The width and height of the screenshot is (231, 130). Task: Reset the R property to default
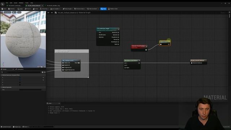click(x=43, y=77)
